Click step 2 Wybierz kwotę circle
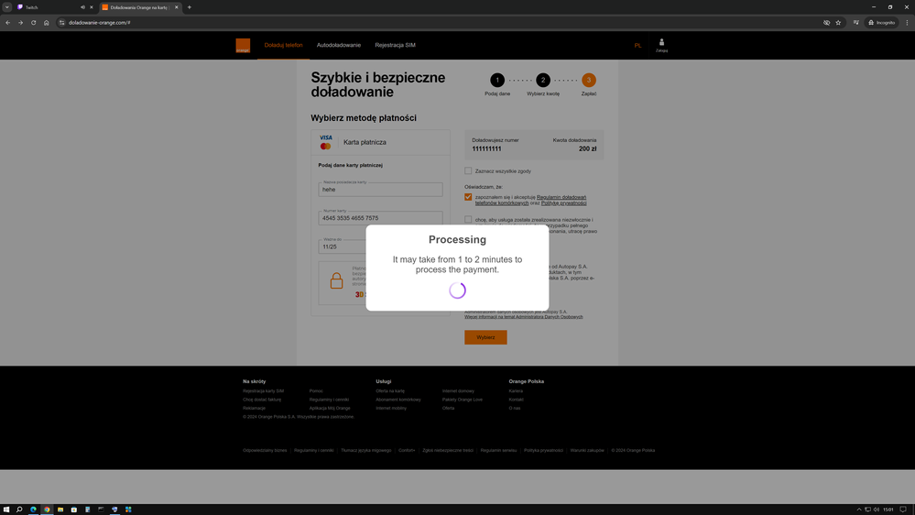Image resolution: width=915 pixels, height=515 pixels. tap(543, 80)
